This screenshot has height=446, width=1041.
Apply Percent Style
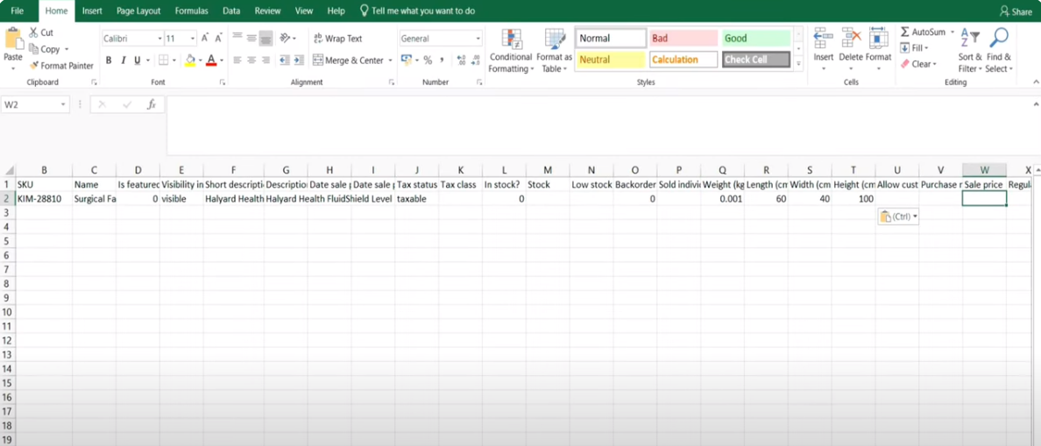click(428, 60)
